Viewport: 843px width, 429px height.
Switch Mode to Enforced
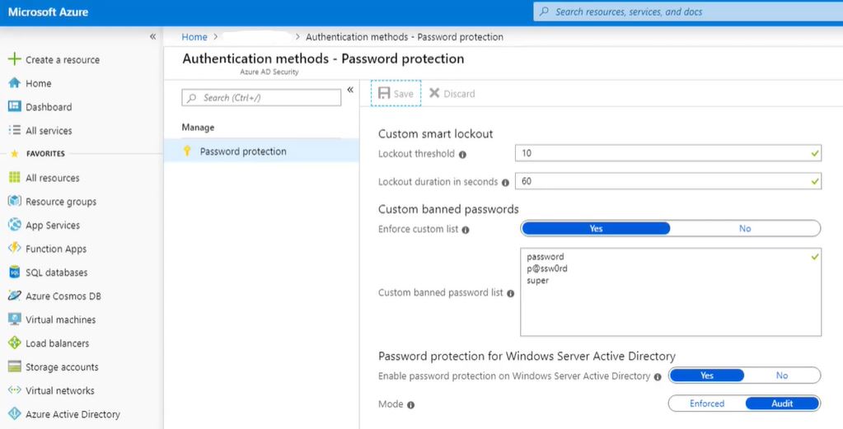click(707, 403)
